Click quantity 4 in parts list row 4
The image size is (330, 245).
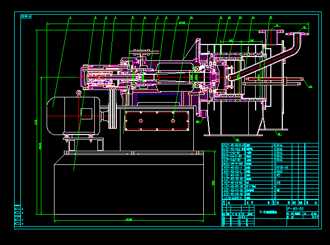tap(274, 186)
